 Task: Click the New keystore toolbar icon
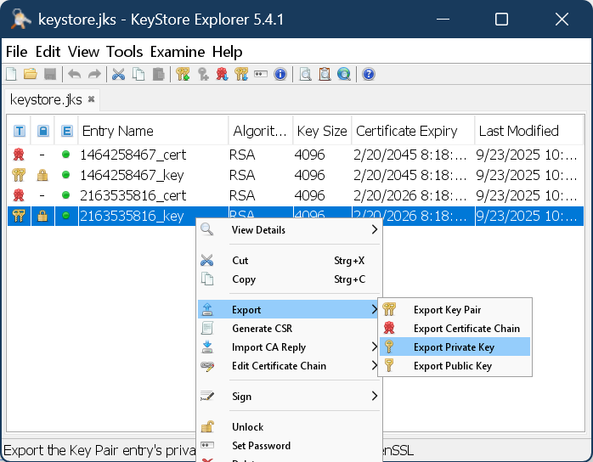[x=11, y=74]
